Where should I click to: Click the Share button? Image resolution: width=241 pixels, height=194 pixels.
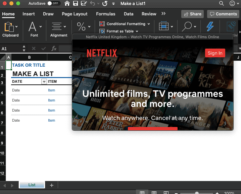coord(192,14)
